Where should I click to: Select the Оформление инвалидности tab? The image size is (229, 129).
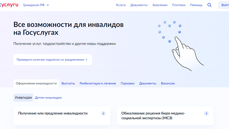[x=36, y=83]
